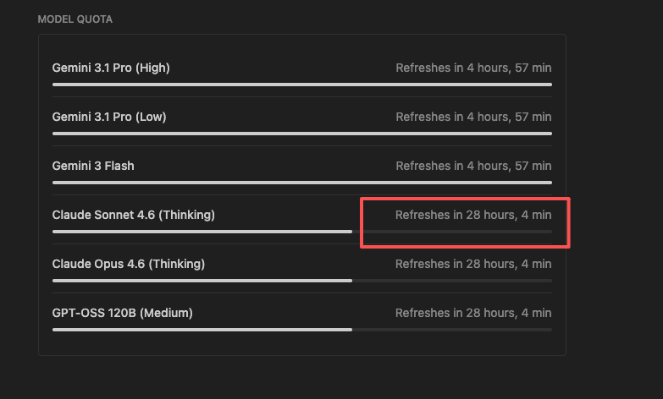Click filled part of GPT-OSS quota bar
The height and width of the screenshot is (399, 663).
click(202, 330)
